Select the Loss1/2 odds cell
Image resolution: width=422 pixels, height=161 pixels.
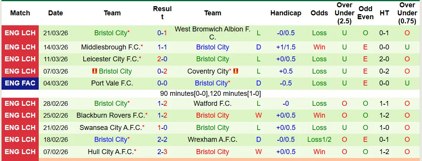[x=319, y=140]
